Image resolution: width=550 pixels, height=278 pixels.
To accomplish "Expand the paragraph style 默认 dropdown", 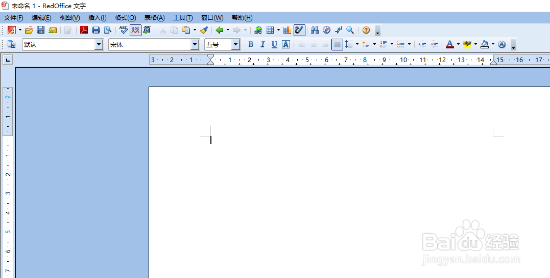I will (99, 44).
